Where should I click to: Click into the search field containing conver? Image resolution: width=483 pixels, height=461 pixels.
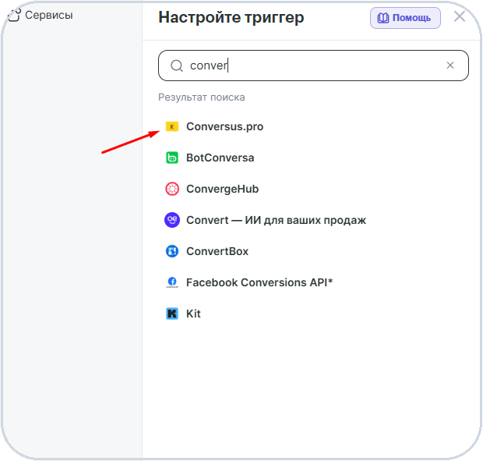pos(313,66)
